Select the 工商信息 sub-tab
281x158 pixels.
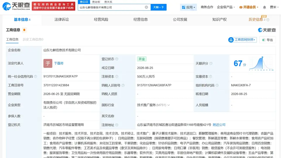tap(12, 39)
